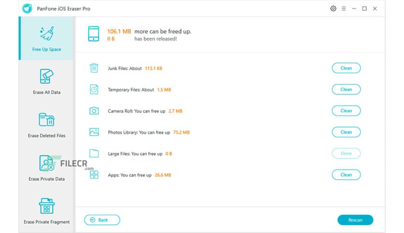Click the Photos Library picture icon
The width and height of the screenshot is (404, 233).
pyautogui.click(x=94, y=132)
